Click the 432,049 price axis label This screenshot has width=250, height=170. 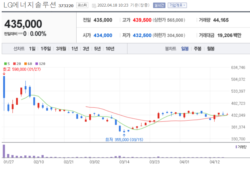(x=238, y=115)
